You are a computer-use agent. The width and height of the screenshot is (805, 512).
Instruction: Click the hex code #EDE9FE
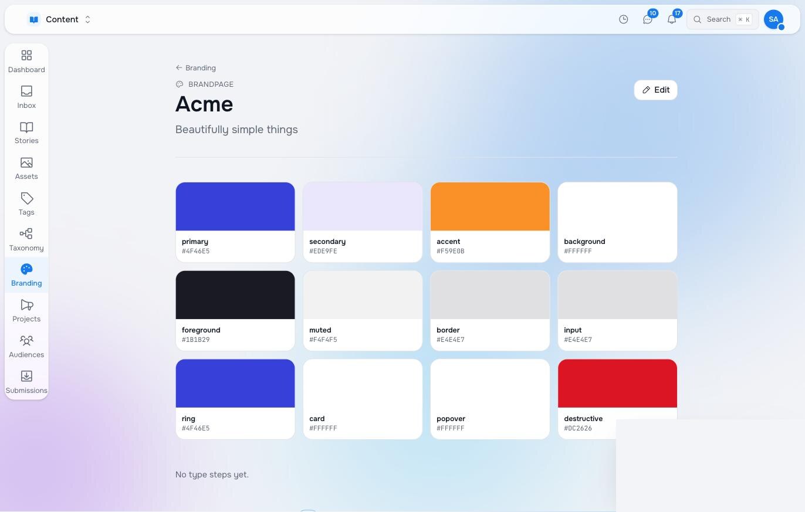[x=323, y=251]
